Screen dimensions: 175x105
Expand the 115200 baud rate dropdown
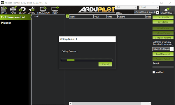click(149, 8)
